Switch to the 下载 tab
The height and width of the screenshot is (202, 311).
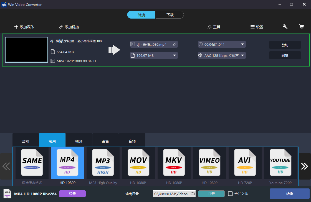coord(170,15)
